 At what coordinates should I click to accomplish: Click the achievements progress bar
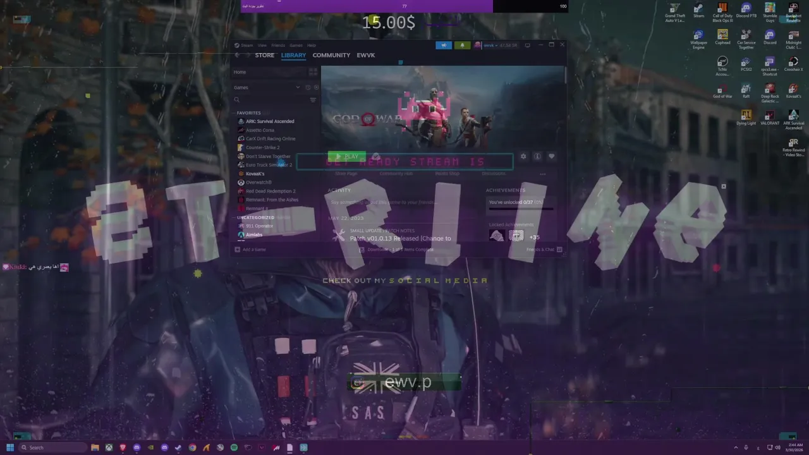click(x=521, y=208)
